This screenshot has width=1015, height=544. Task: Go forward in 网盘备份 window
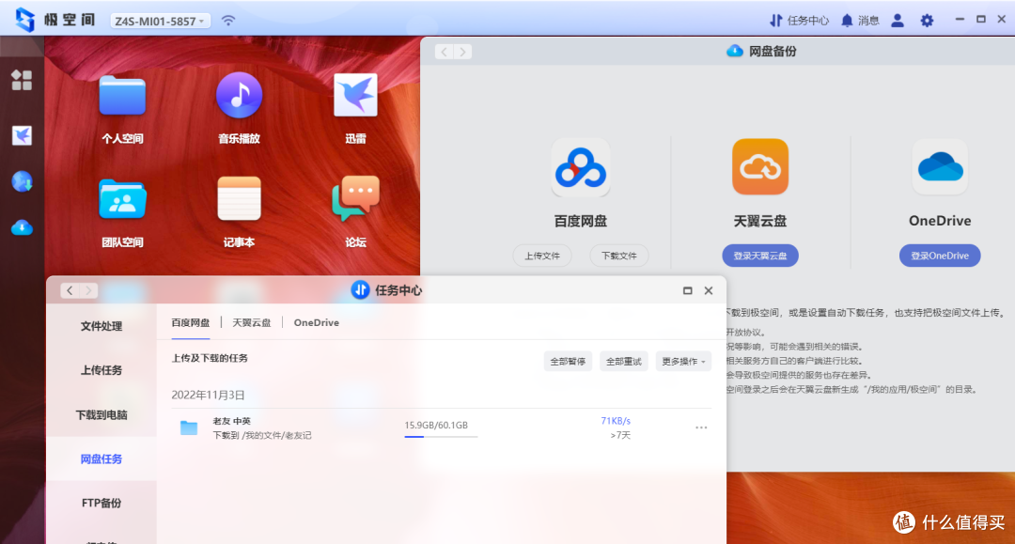pos(462,52)
